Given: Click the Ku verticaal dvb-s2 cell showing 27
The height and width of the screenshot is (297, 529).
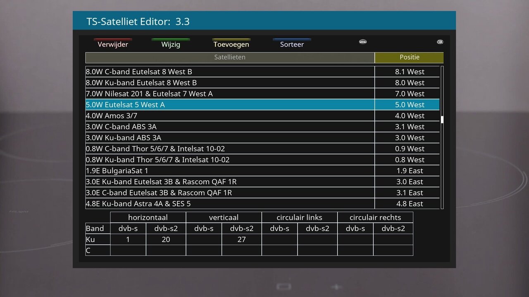Looking at the screenshot, I should click(242, 239).
